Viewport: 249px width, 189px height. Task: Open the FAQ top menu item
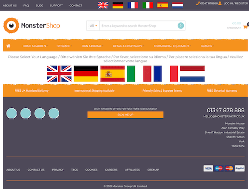pyautogui.click(x=26, y=5)
